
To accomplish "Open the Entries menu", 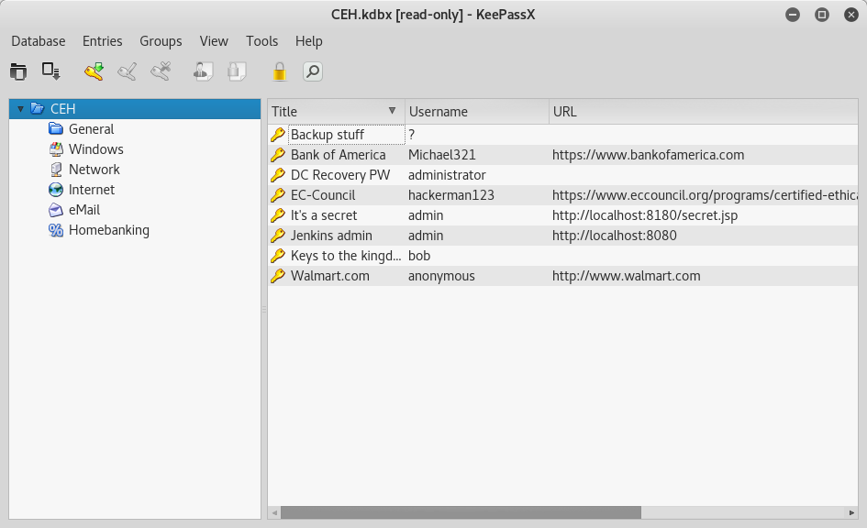I will (102, 41).
